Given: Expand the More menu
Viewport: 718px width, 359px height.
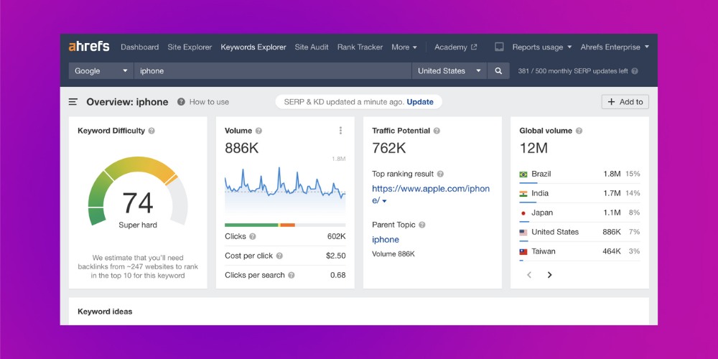Looking at the screenshot, I should [x=404, y=47].
